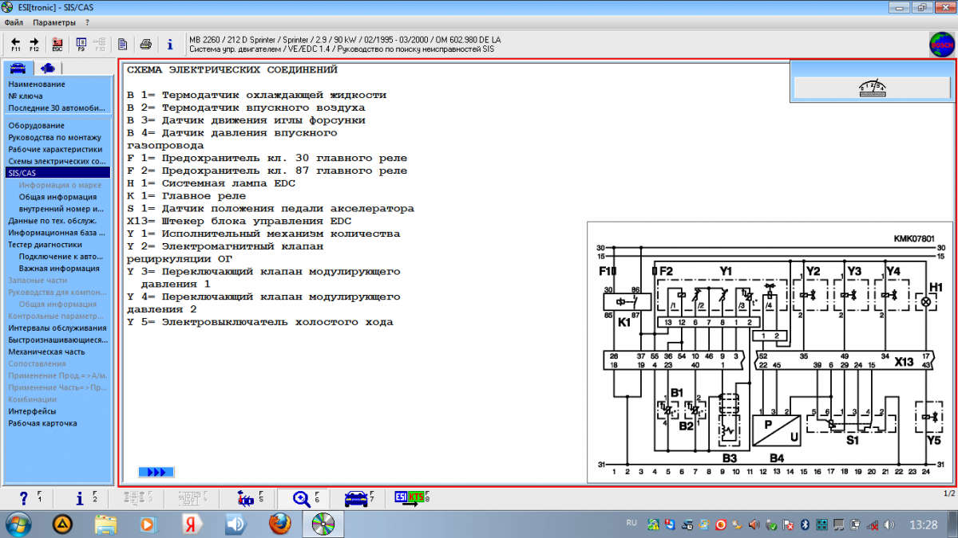The image size is (958, 538).
Task: Print the current page via printer icon
Action: pos(145,43)
